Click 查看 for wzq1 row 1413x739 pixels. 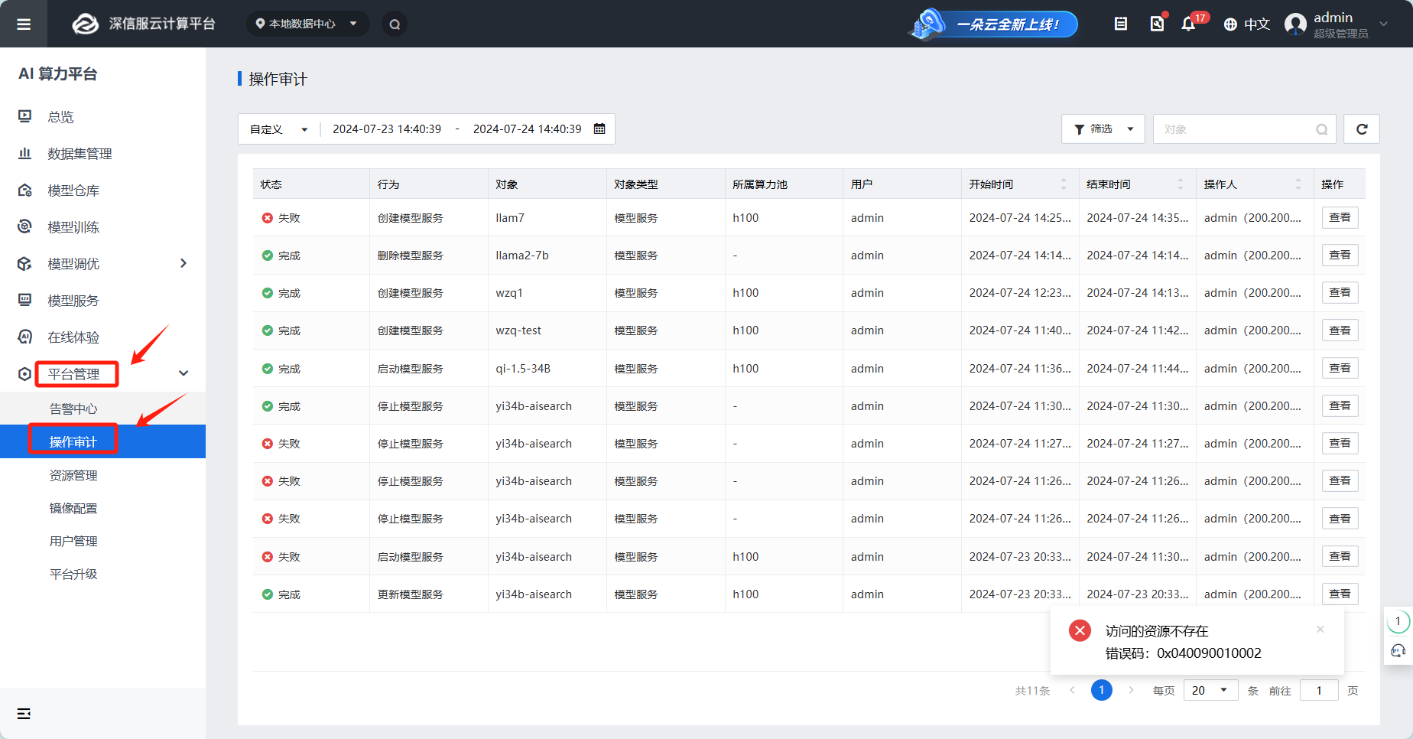pos(1340,292)
